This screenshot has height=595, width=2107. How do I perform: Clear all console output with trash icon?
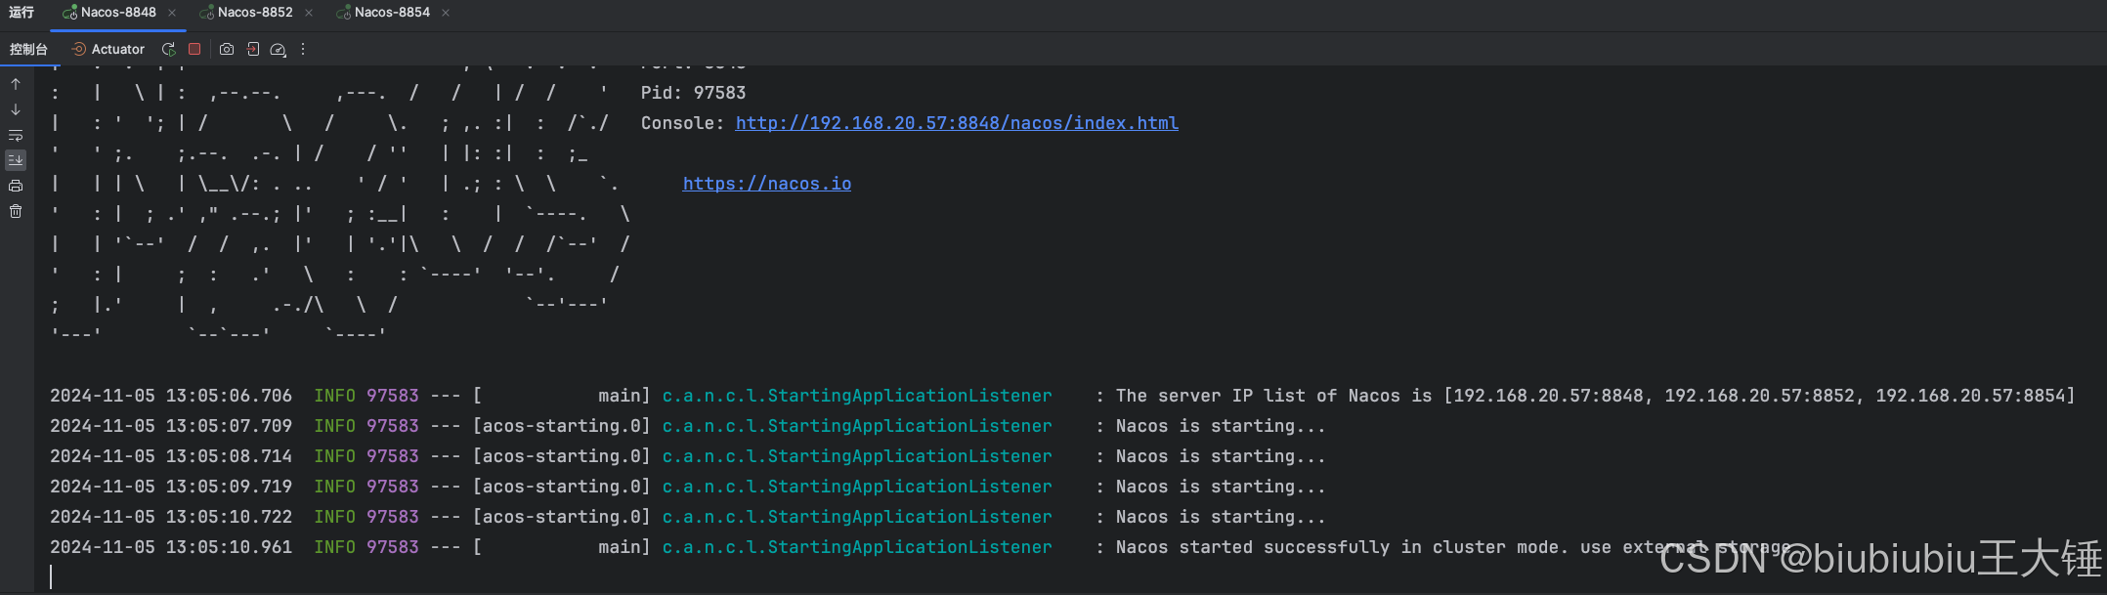coord(16,211)
